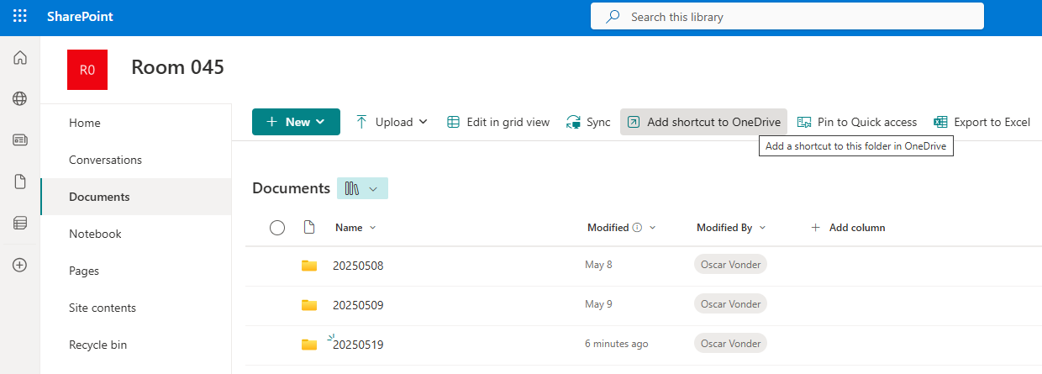Open the Upload dropdown menu
The image size is (1042, 374).
click(392, 122)
